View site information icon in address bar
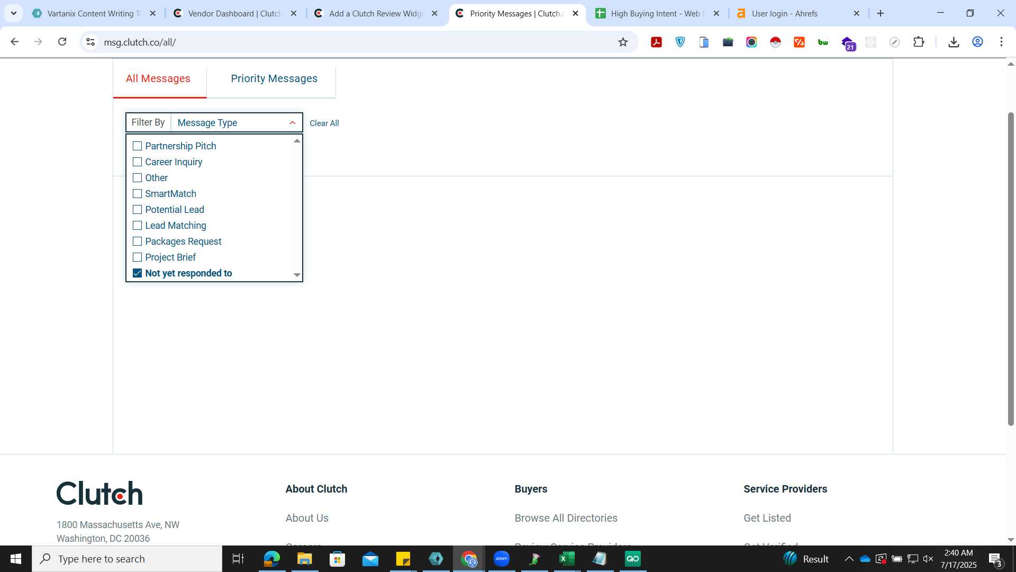 tap(90, 42)
